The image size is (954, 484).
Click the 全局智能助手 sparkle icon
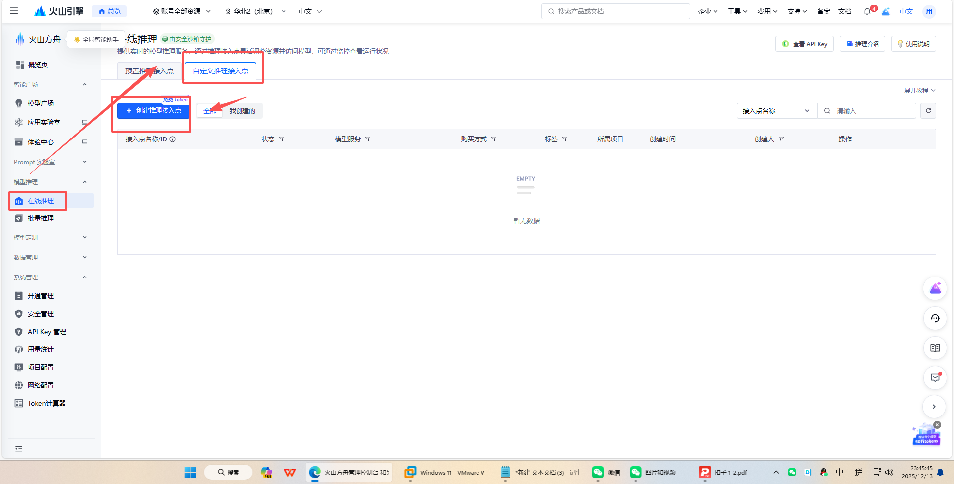(x=77, y=39)
